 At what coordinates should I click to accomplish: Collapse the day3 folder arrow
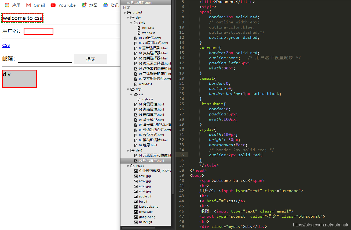tap(128, 151)
